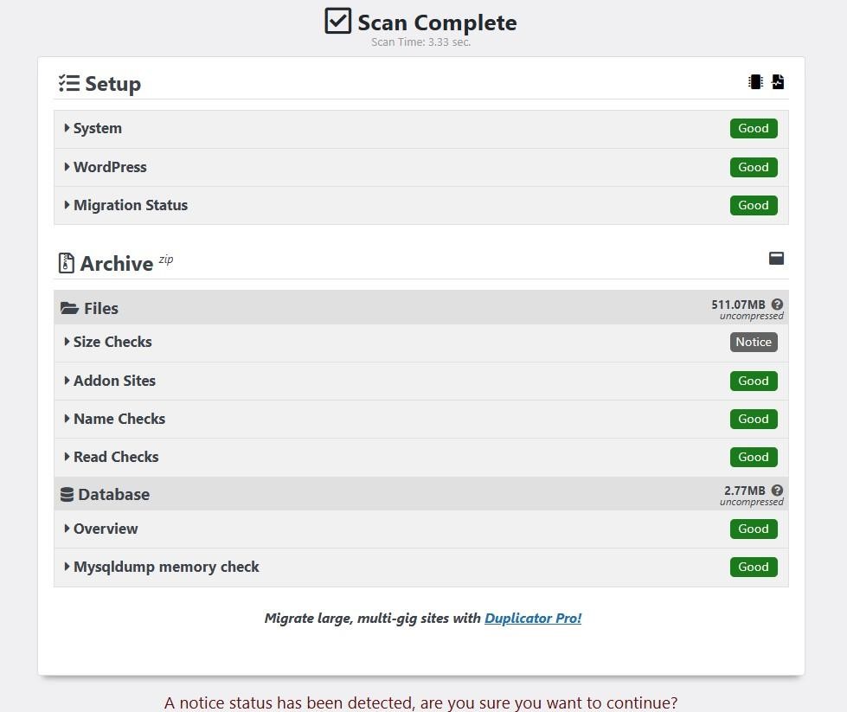Viewport: 847px width, 712px height.
Task: Open the Duplicator Pro! link
Action: 533,618
